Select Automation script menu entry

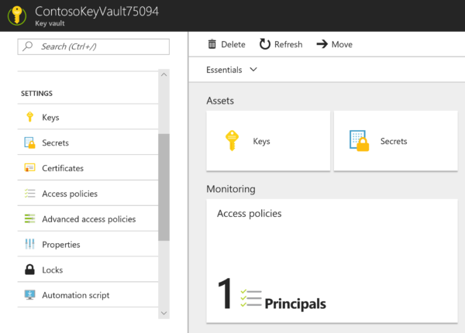click(x=75, y=295)
